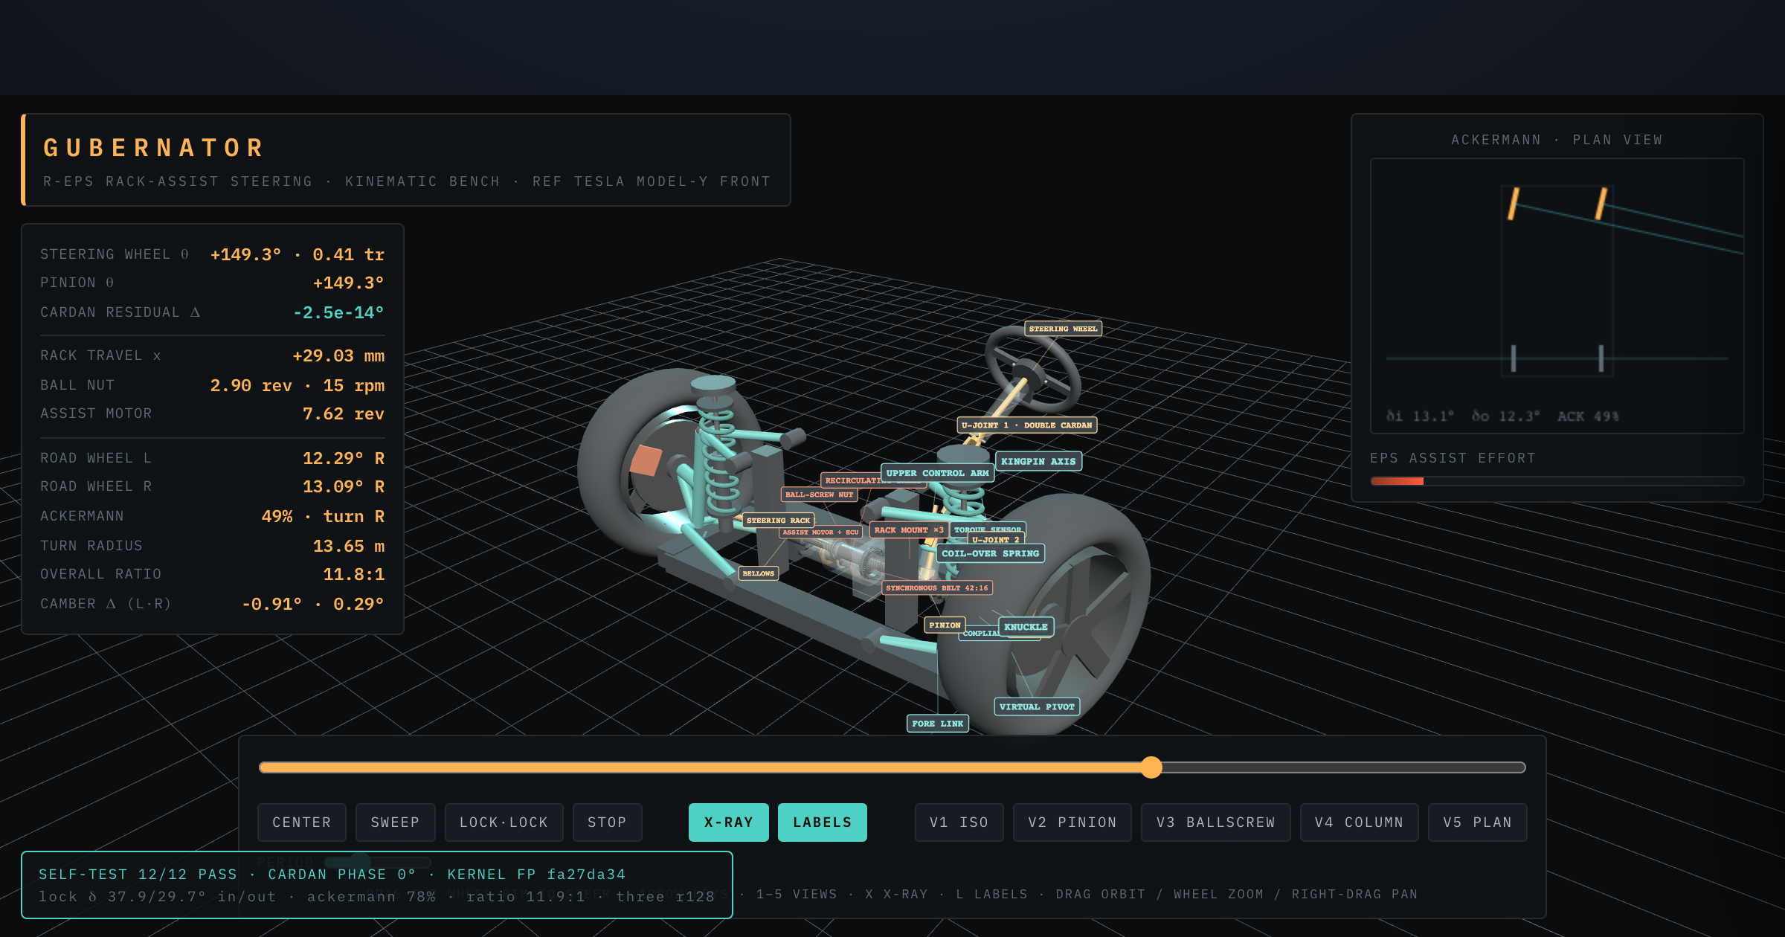Click the ASSIST MOTOR + ECU label
The height and width of the screenshot is (937, 1785).
[x=820, y=532]
